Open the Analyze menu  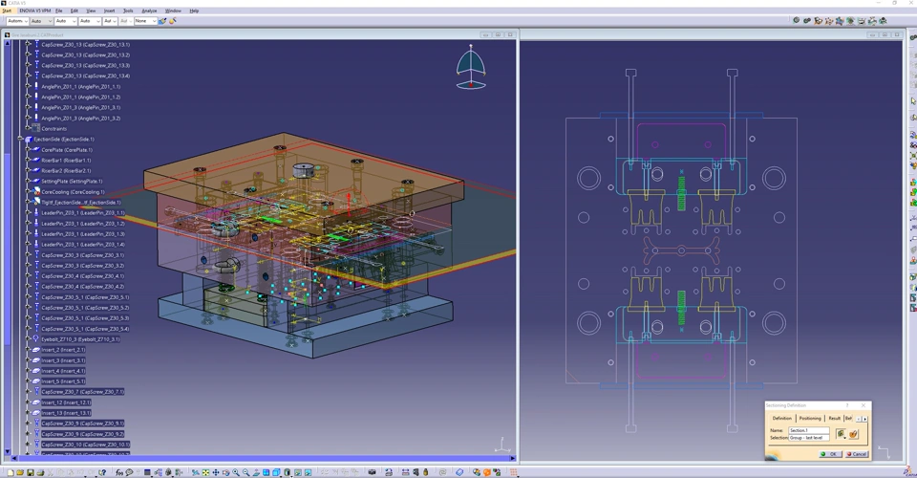click(x=149, y=11)
